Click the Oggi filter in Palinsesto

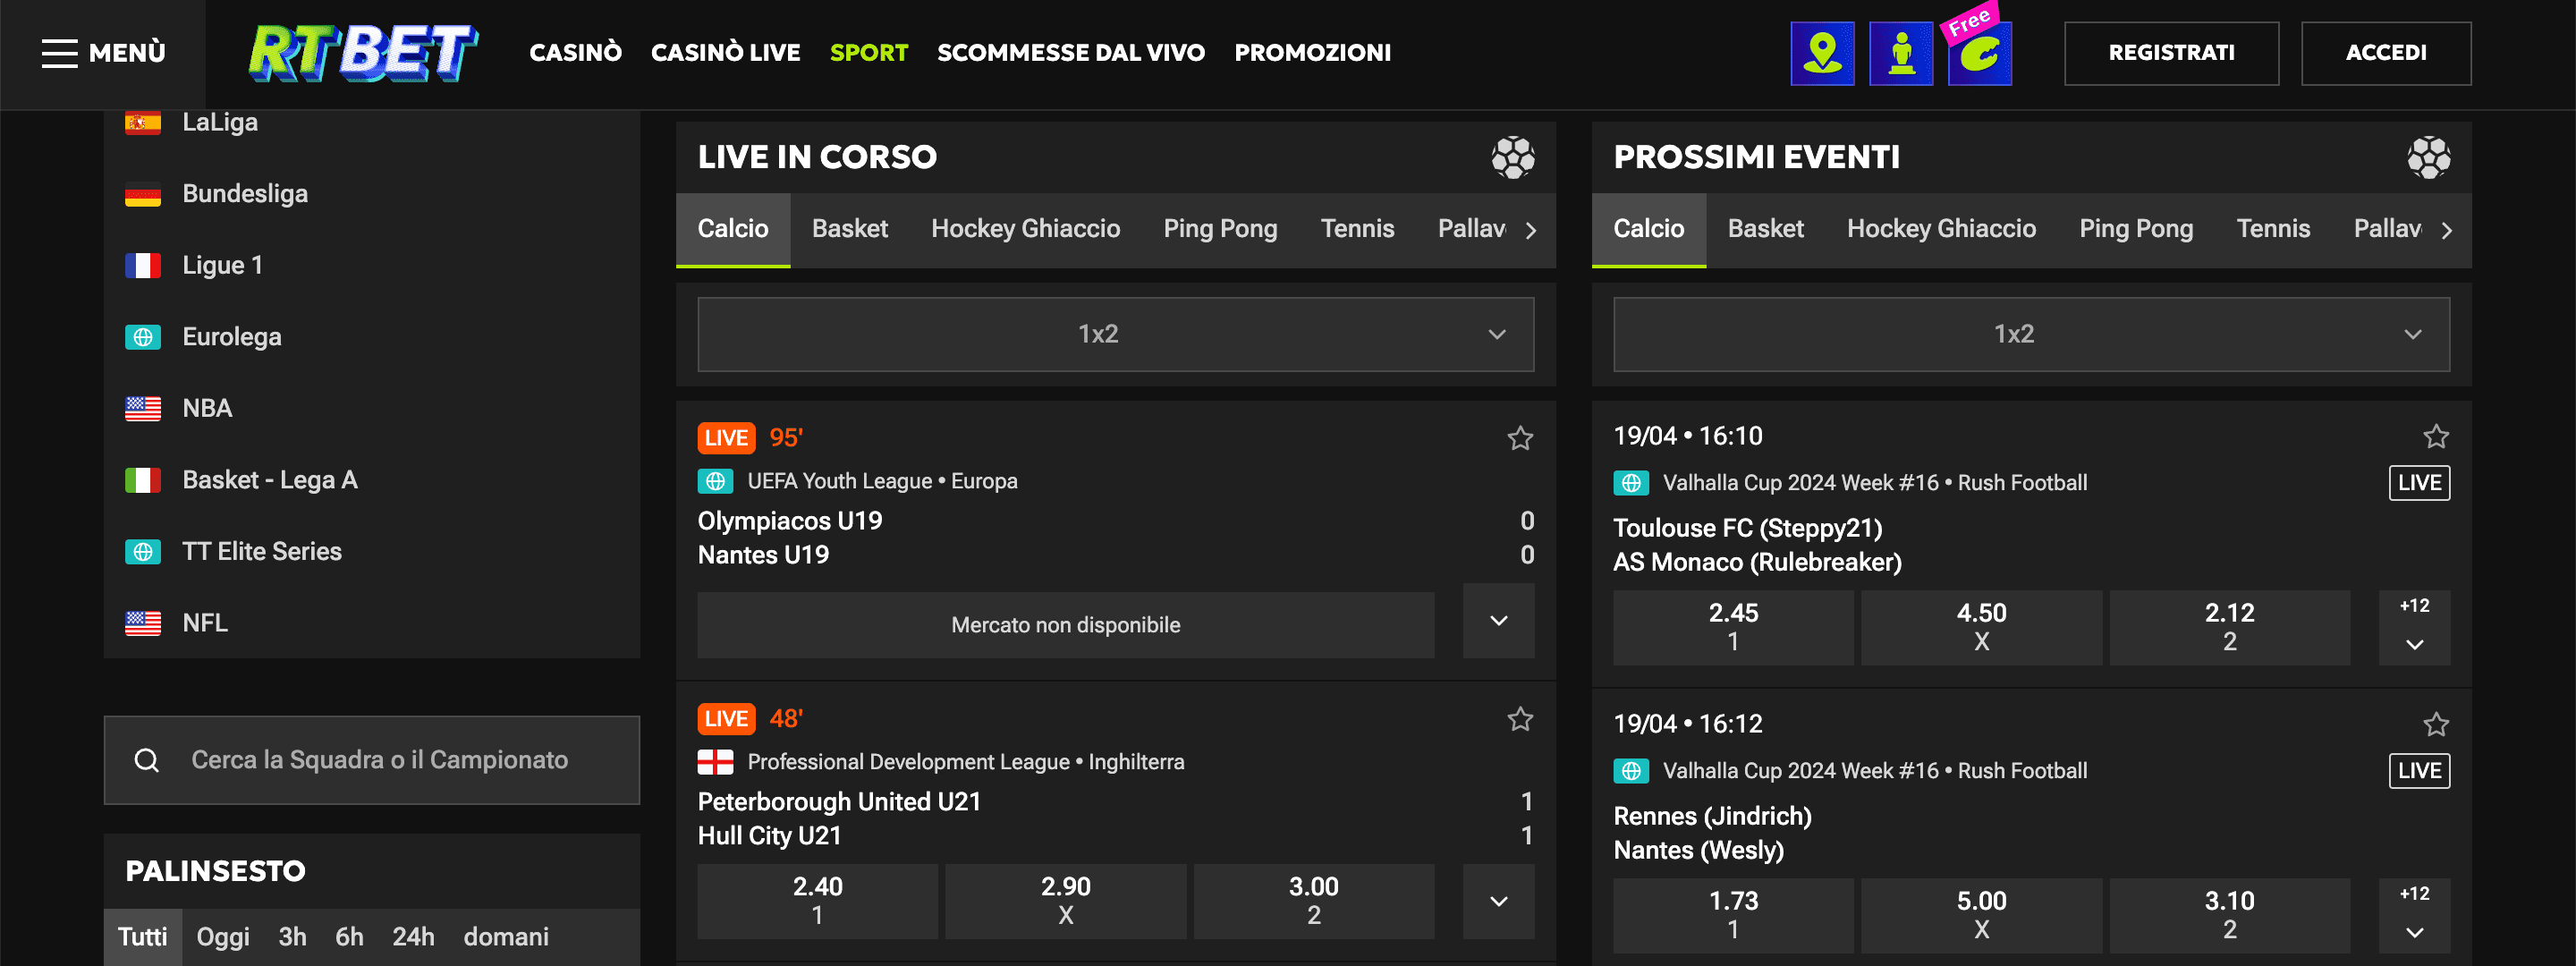222,937
